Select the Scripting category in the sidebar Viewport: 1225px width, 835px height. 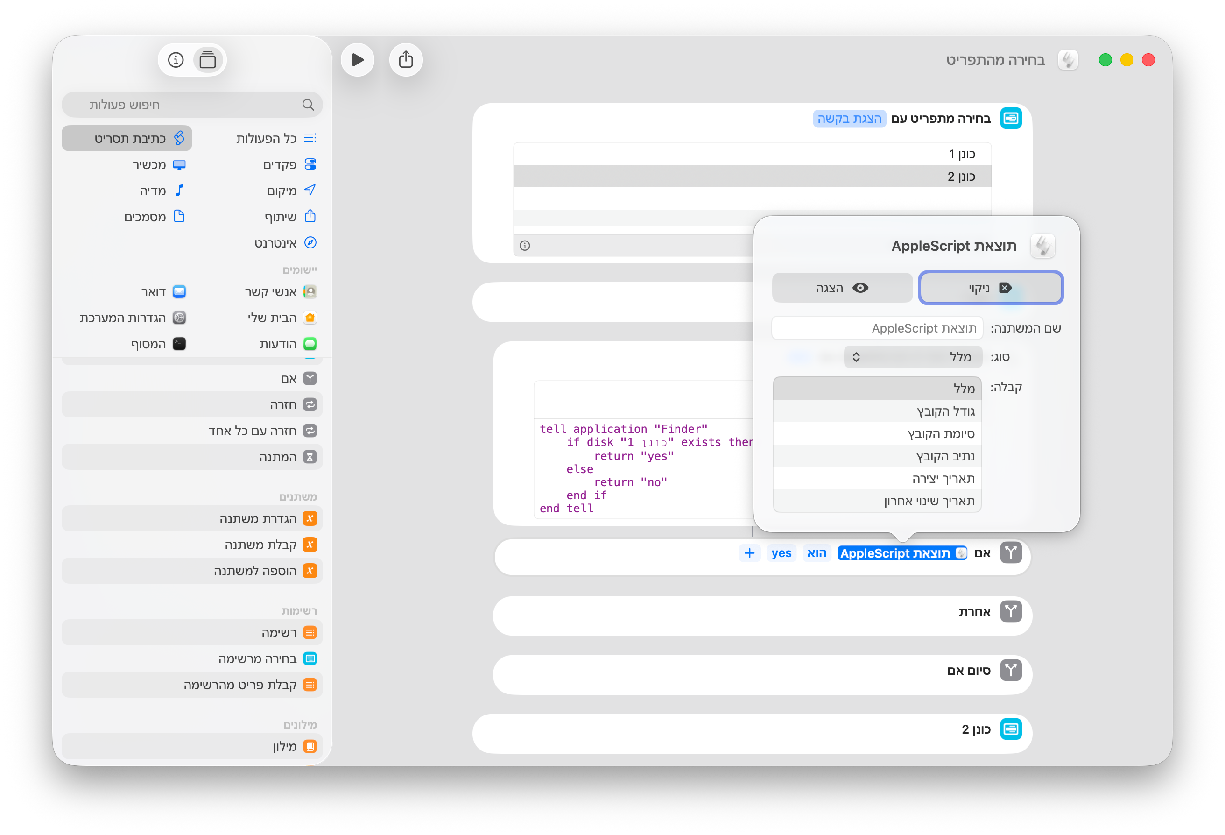127,138
